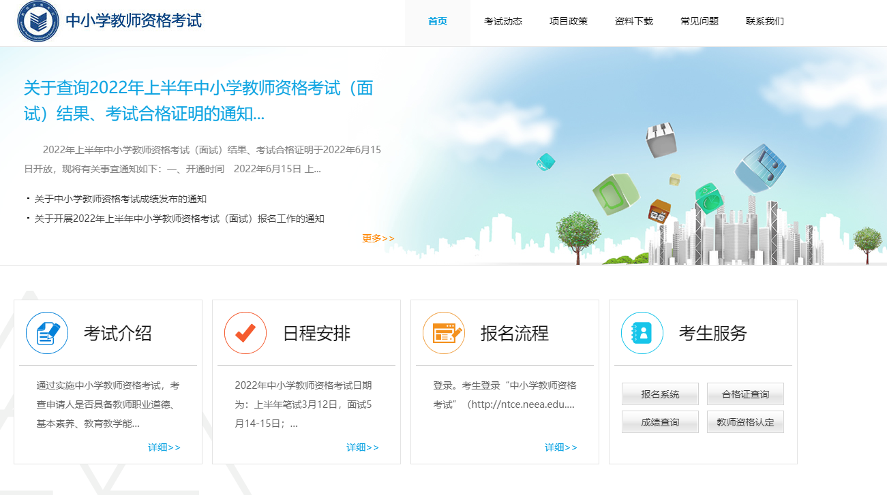The width and height of the screenshot is (887, 495).
Task: Click the 2022年面试结果查询 notice headline
Action: (x=200, y=100)
